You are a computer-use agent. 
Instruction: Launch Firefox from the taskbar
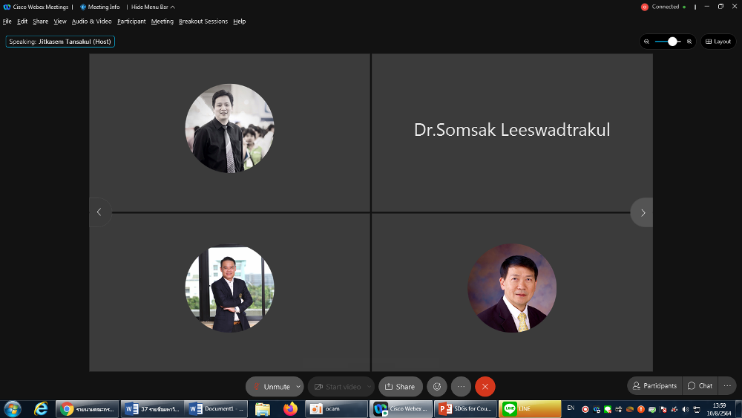pyautogui.click(x=289, y=408)
